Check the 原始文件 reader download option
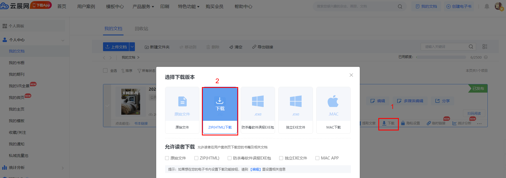 167,158
